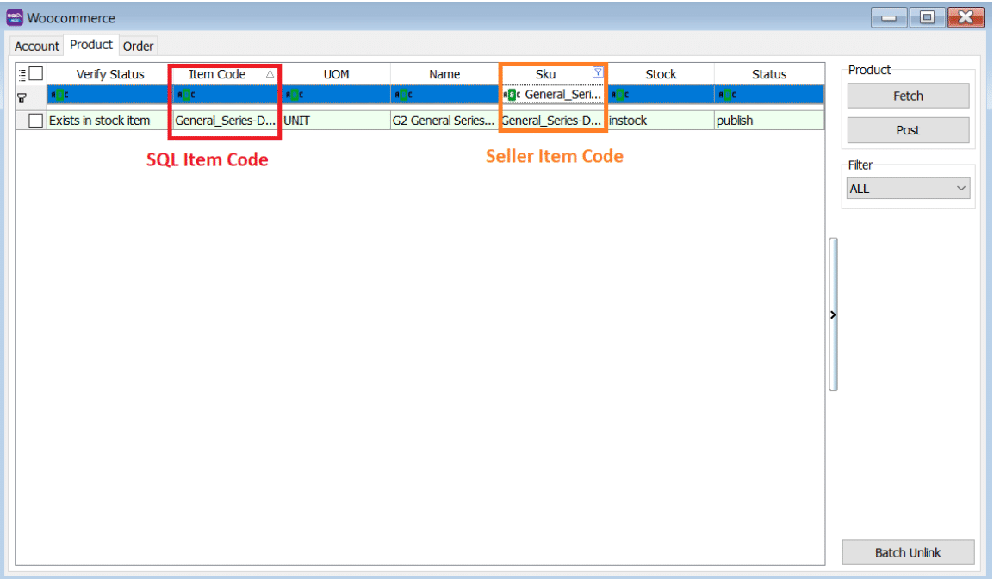The width and height of the screenshot is (994, 579).
Task: Click the Stock filter condition icon
Action: tap(619, 95)
